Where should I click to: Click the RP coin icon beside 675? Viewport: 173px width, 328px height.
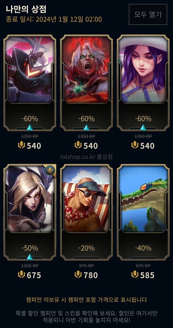21,274
